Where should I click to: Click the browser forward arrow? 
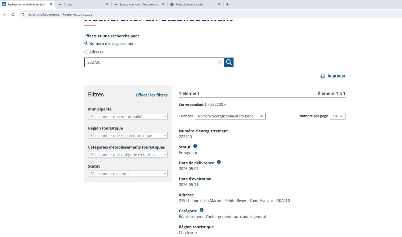pos(4,14)
